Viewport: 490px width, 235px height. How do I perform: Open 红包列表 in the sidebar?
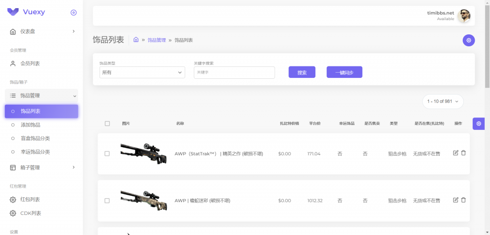click(42, 200)
